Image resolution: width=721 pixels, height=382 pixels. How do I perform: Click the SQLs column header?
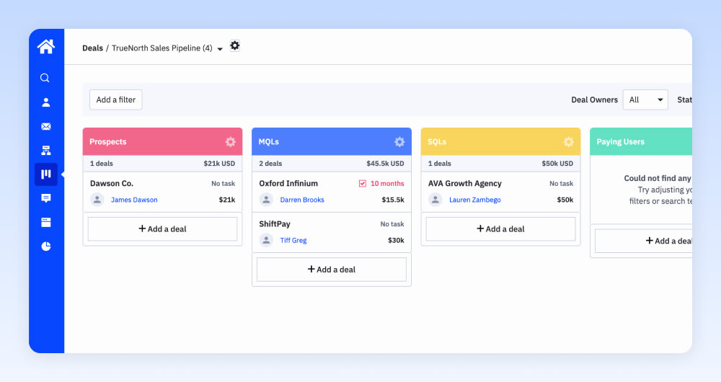pos(501,141)
